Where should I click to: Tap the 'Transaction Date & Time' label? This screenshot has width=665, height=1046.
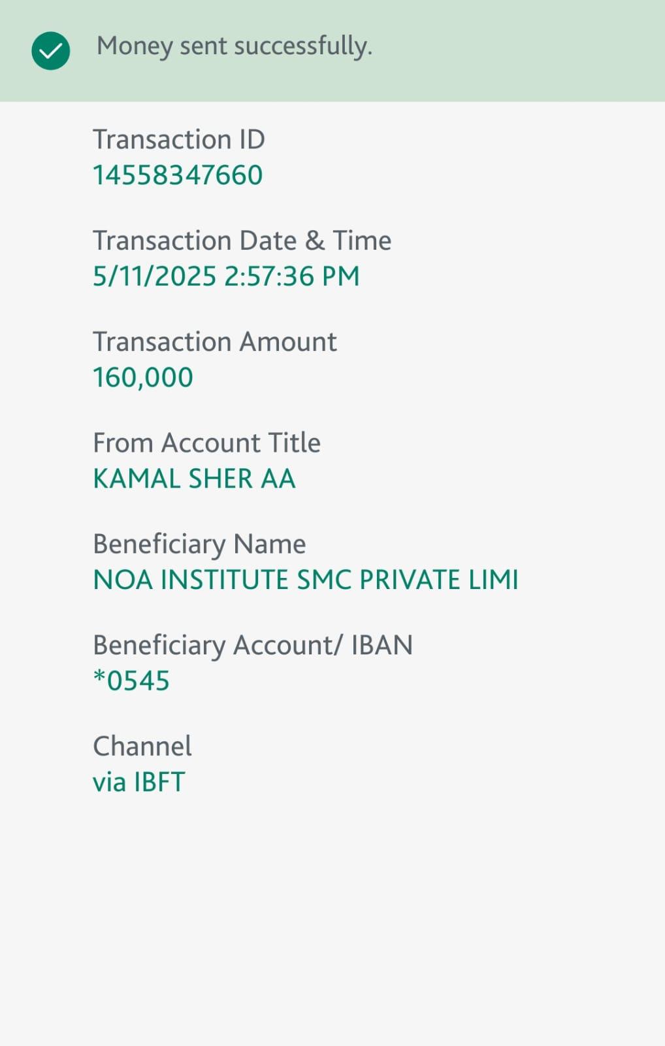click(x=242, y=241)
